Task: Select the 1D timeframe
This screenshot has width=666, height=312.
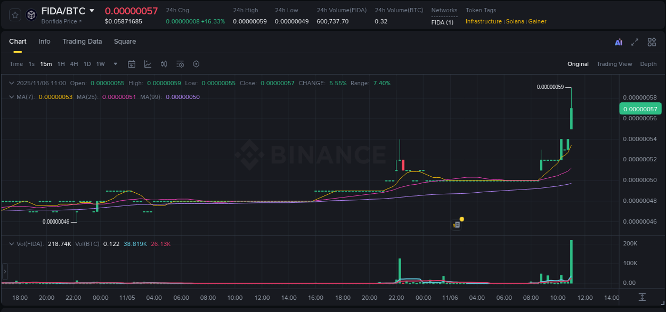Action: pyautogui.click(x=87, y=64)
